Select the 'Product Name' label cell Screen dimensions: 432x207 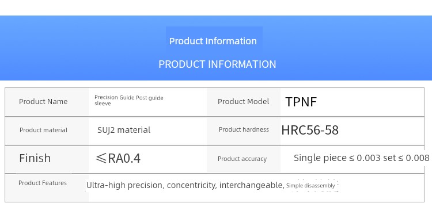coord(47,102)
